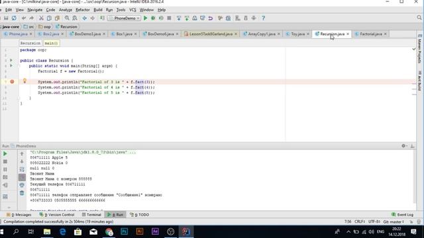Navigate Back with the blue arrow
This screenshot has width=424, height=238.
85,18
